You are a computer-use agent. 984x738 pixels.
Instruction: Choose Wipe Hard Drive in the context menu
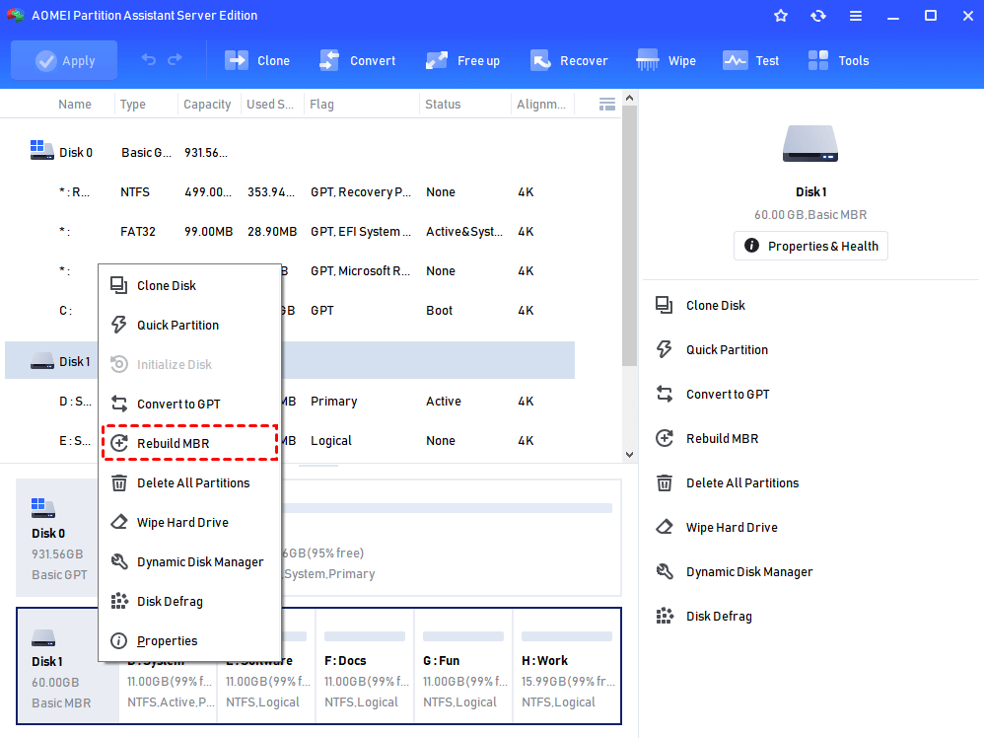tap(189, 523)
